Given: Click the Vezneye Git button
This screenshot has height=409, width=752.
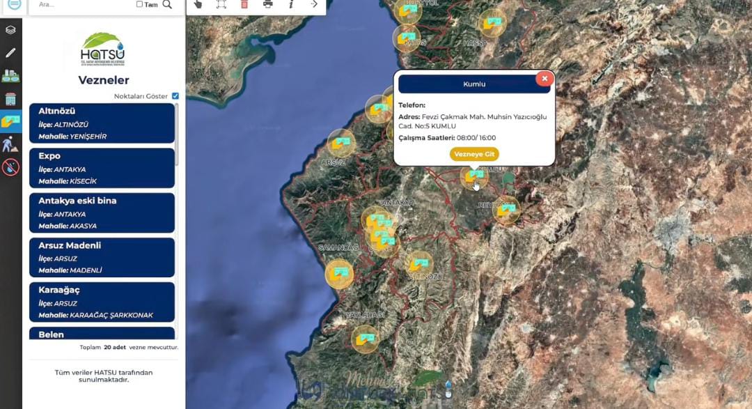Looking at the screenshot, I should [x=474, y=154].
